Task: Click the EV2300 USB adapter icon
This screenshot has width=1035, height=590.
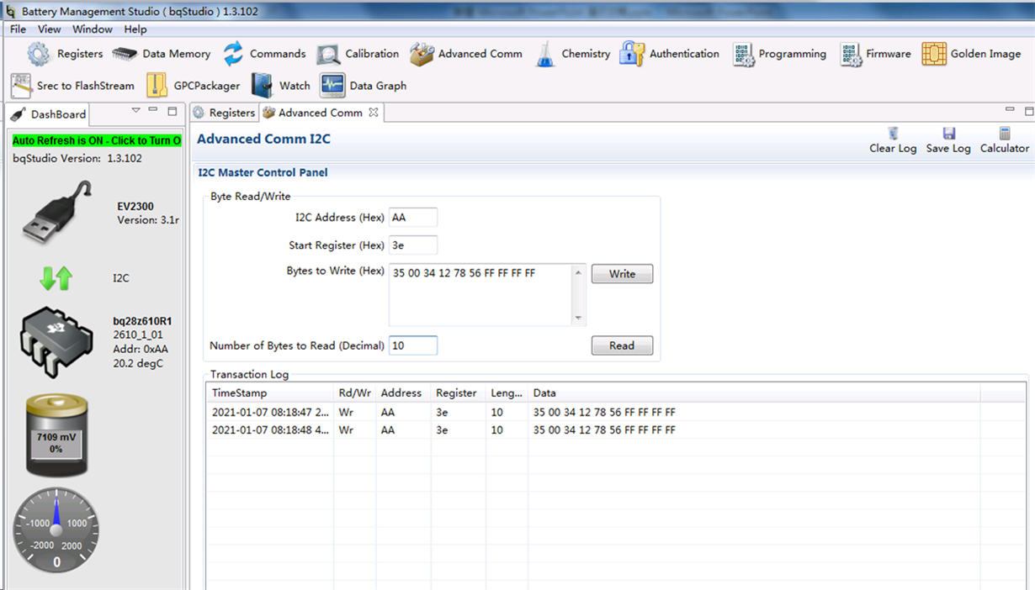Action: [57, 212]
